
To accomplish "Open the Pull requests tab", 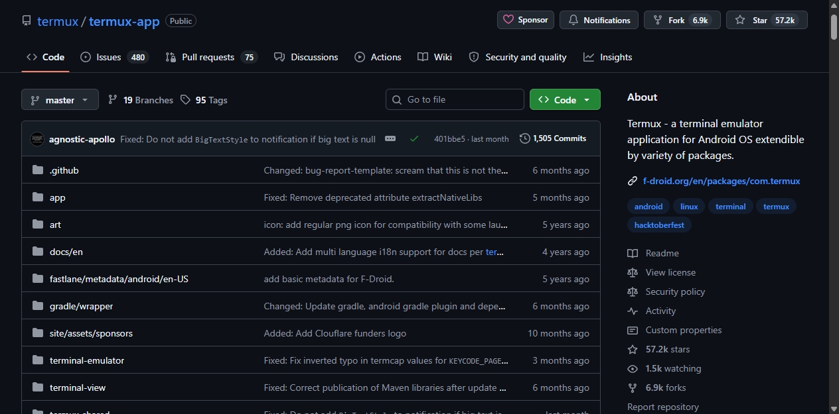I will pyautogui.click(x=211, y=57).
